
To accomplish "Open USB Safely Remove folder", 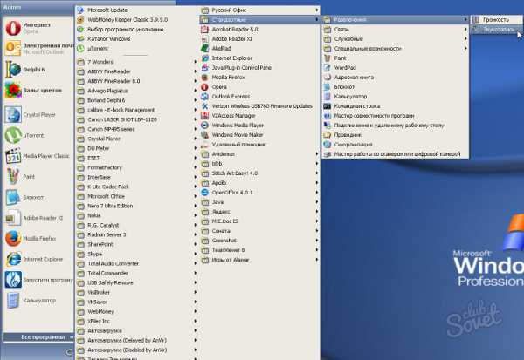I will coord(135,283).
